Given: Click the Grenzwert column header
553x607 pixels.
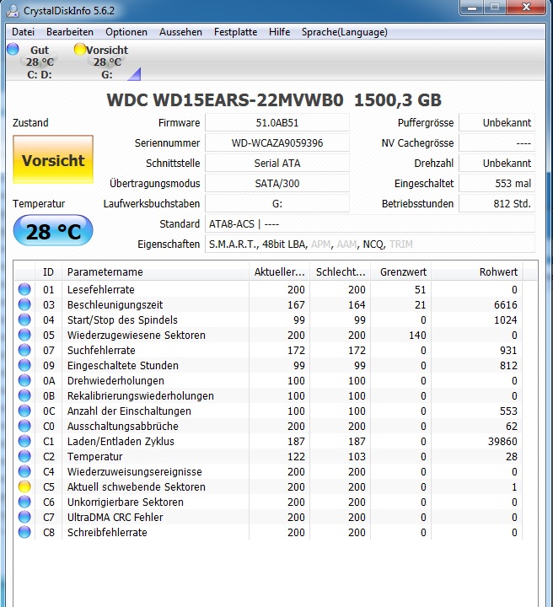Looking at the screenshot, I should click(401, 271).
